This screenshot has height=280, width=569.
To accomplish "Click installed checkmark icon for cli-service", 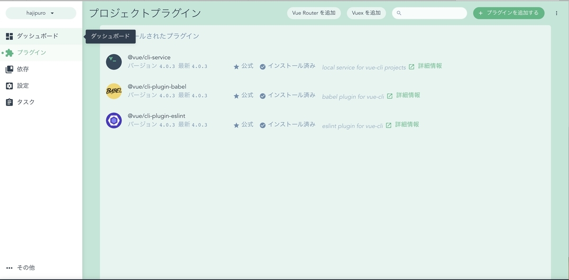I will coord(263,67).
